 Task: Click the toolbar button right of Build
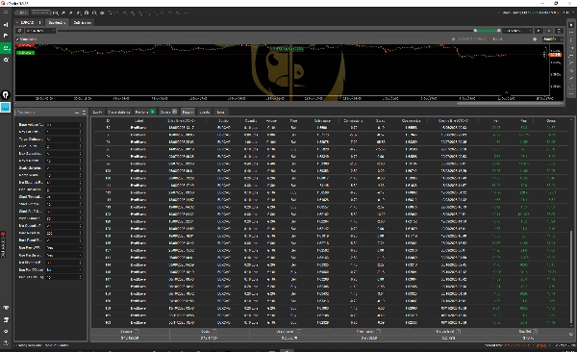pos(40,13)
